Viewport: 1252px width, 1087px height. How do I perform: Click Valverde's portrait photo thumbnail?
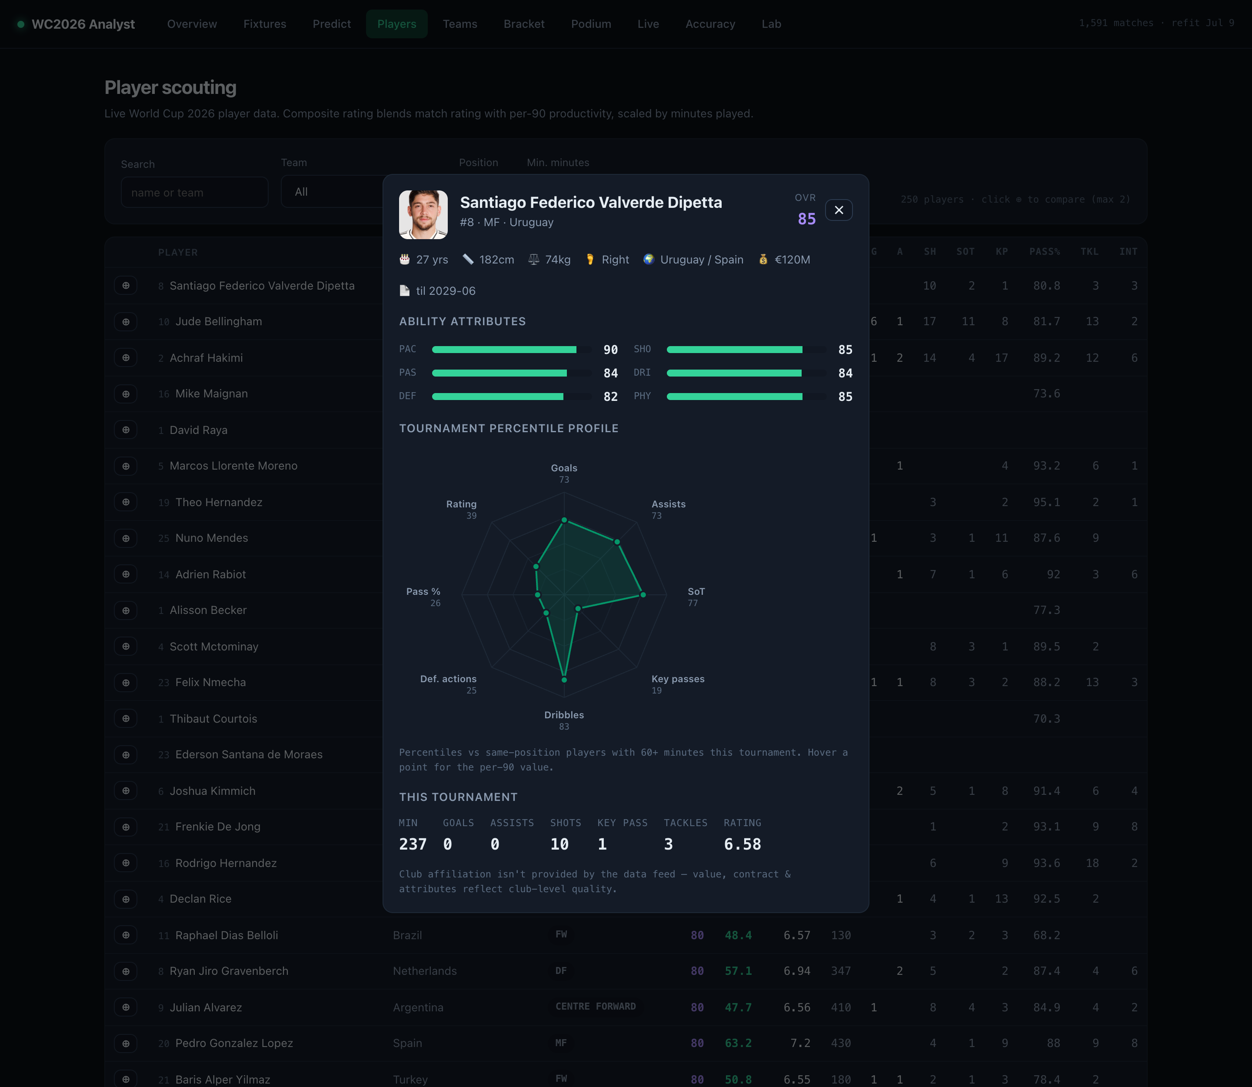point(423,215)
